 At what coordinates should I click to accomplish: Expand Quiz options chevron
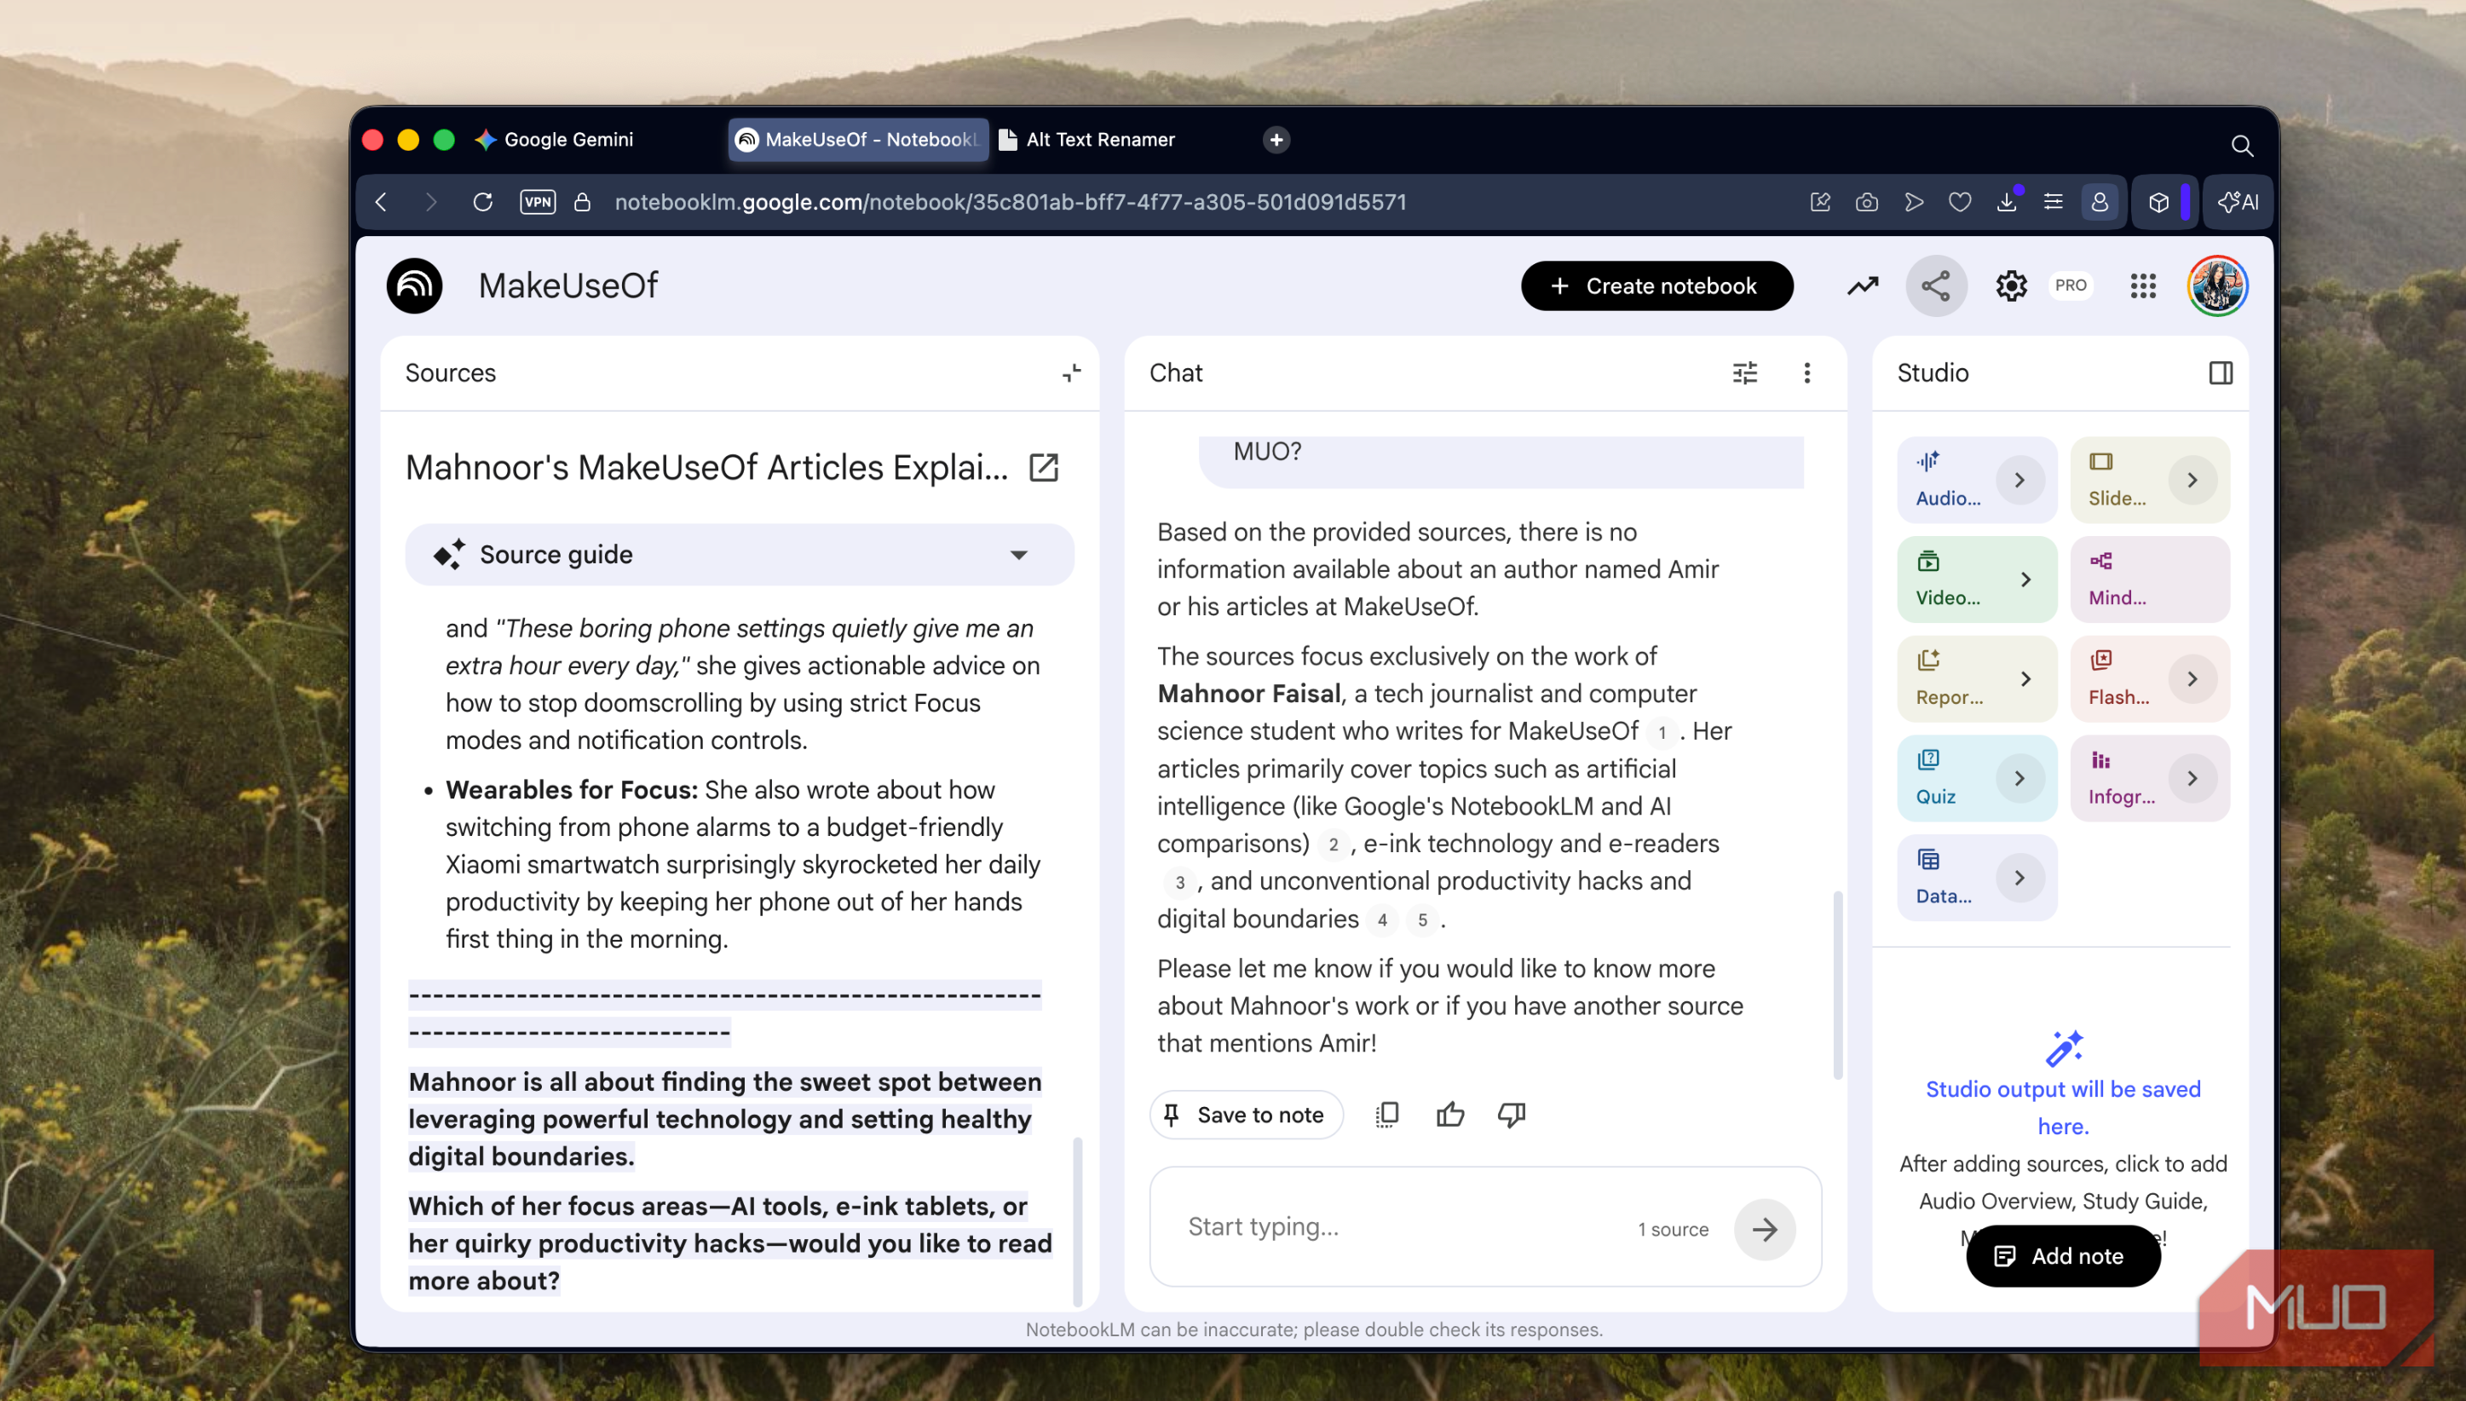tap(2019, 777)
